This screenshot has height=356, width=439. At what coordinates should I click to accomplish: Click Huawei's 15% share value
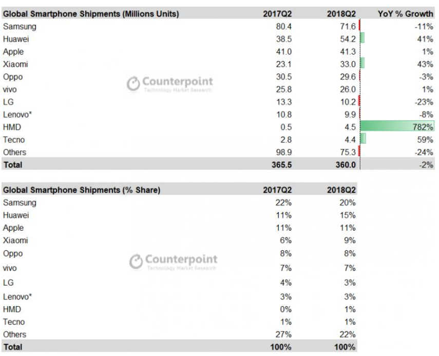click(348, 215)
